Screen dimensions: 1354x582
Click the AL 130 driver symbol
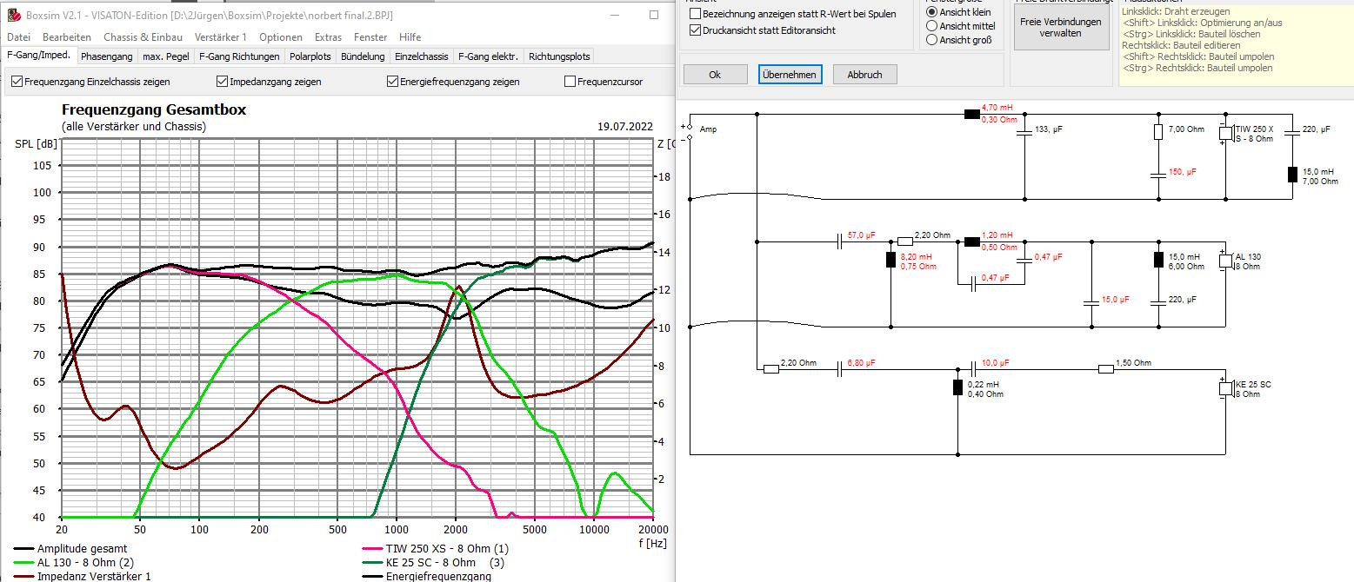tap(1226, 260)
